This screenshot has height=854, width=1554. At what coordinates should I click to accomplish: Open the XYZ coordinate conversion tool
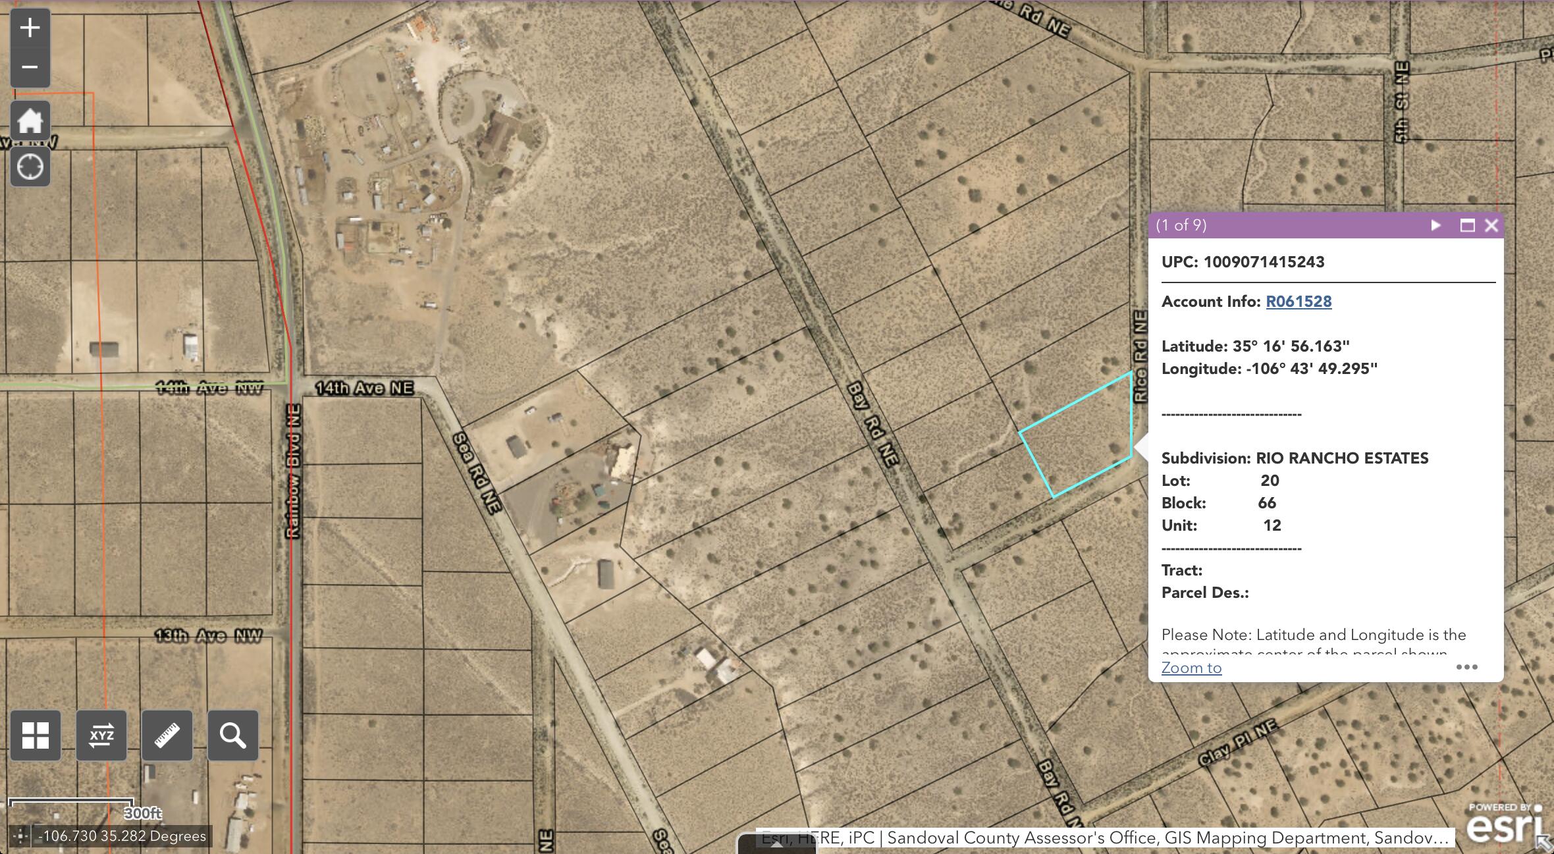(x=101, y=735)
